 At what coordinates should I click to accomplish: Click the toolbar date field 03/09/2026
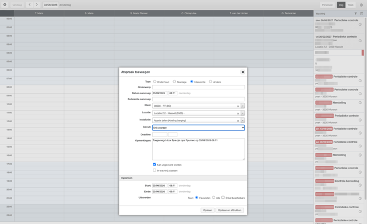tap(50, 5)
